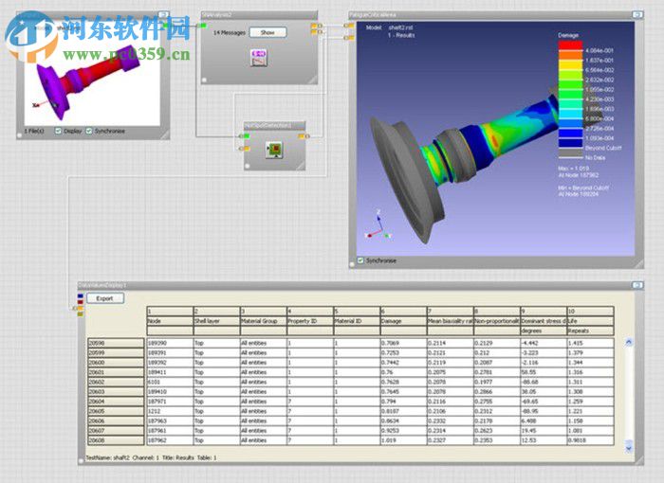664x483 pixels.
Task: Select row header 20608
Action: click(116, 440)
